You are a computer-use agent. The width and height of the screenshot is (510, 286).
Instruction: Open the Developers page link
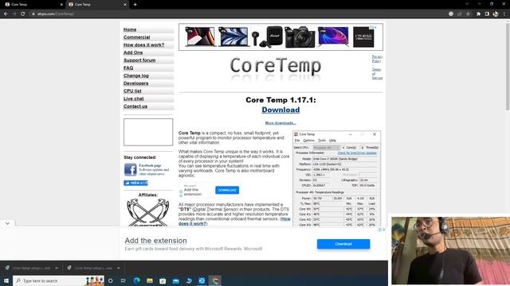[x=135, y=83]
